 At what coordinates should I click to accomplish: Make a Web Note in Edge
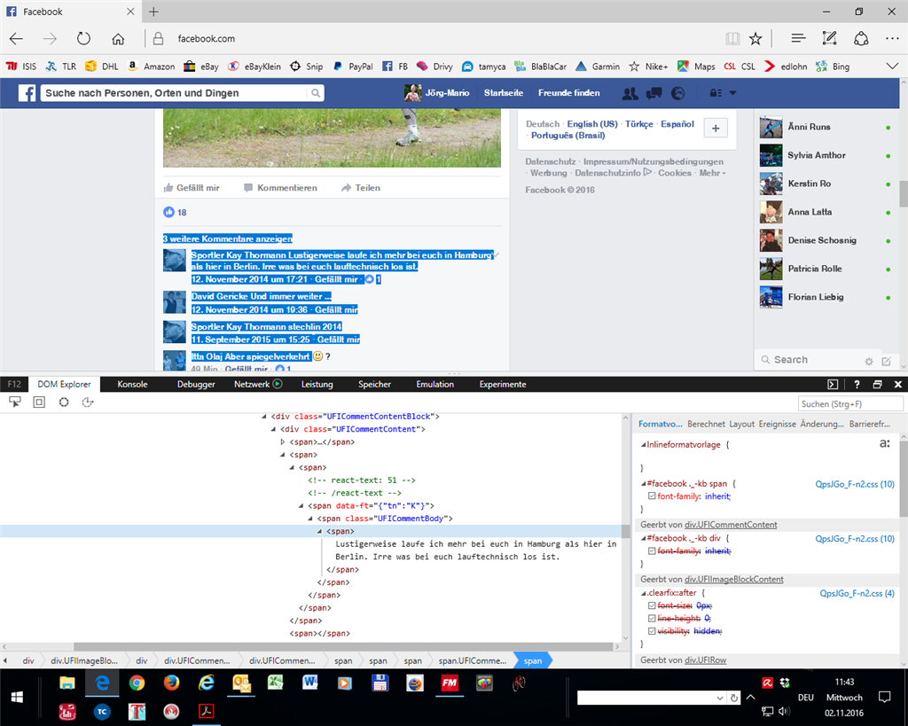(x=830, y=39)
